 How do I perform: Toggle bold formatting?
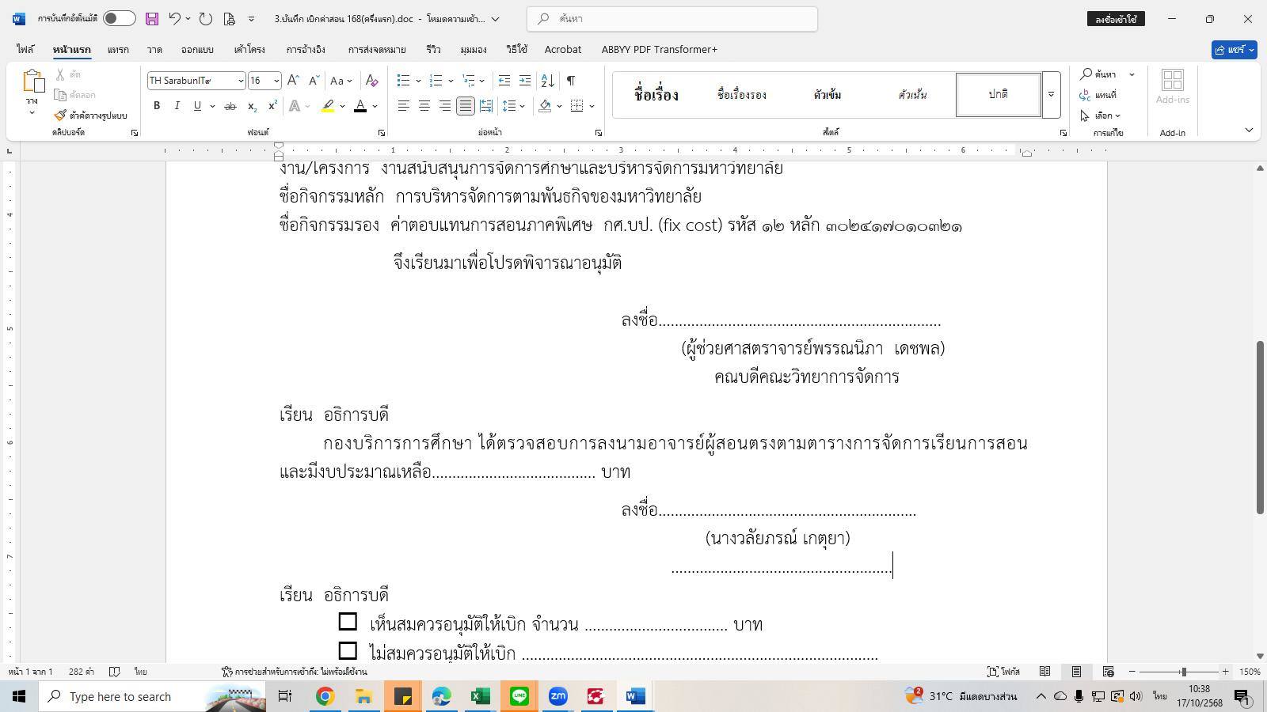(157, 106)
